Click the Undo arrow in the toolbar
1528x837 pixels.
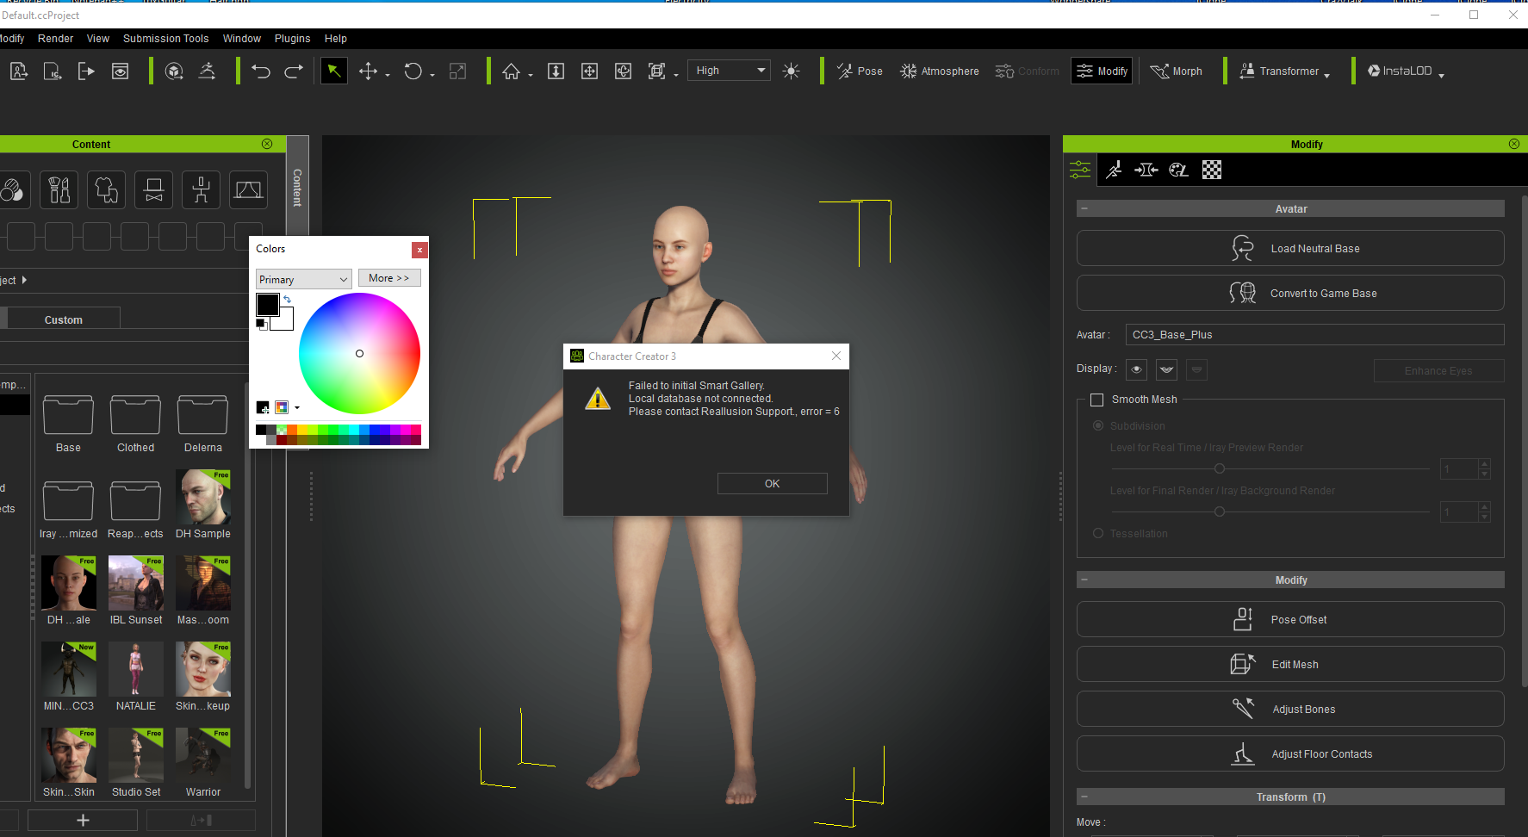tap(261, 71)
